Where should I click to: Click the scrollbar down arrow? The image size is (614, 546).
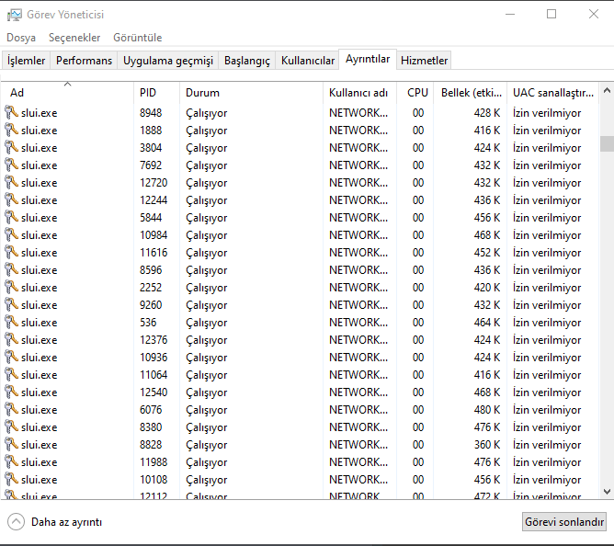(x=607, y=491)
